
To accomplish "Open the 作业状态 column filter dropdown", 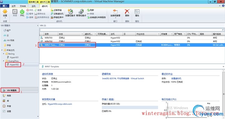I will [158, 34].
